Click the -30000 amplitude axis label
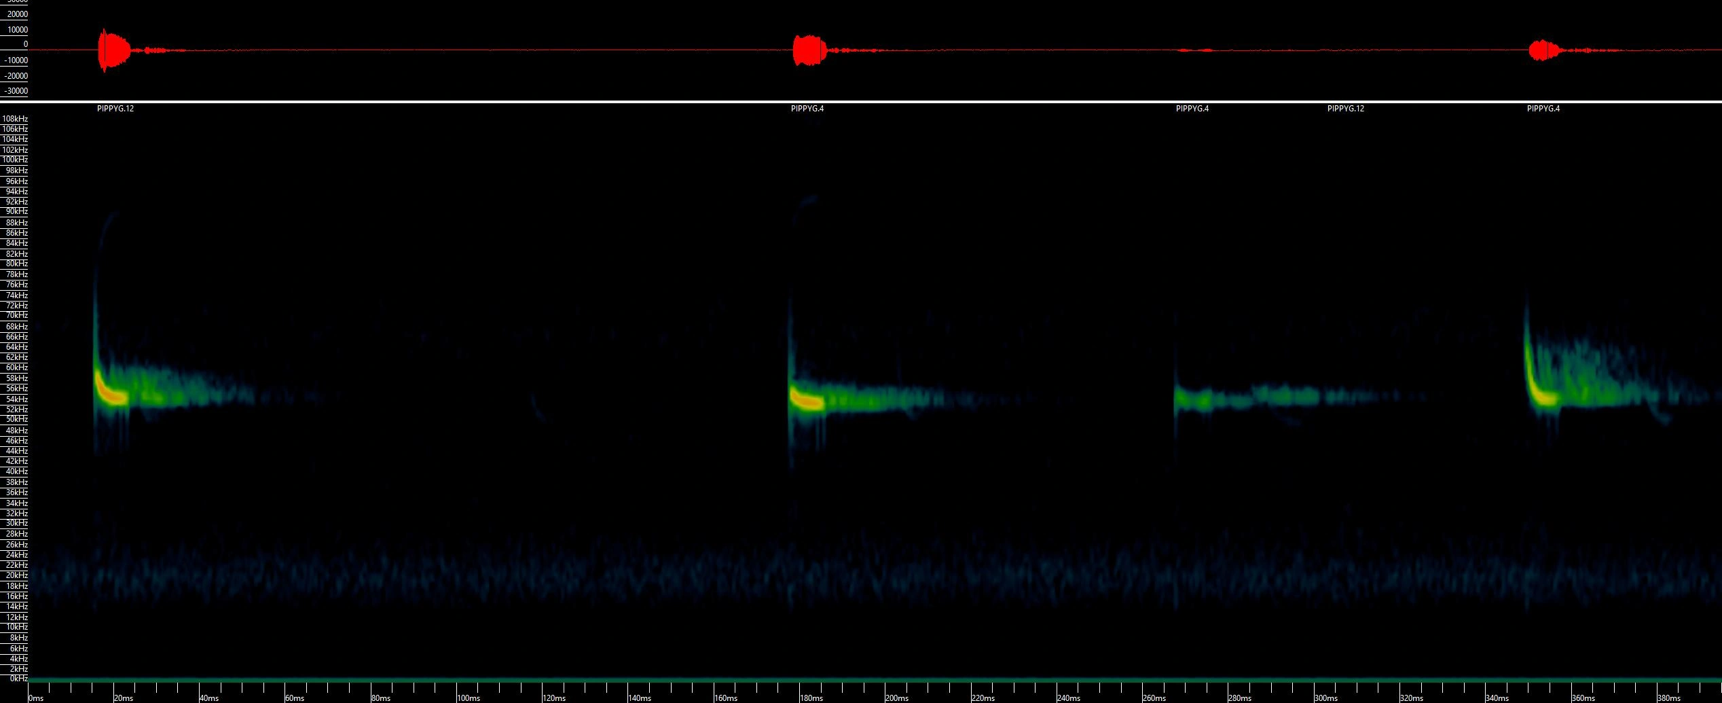This screenshot has width=1722, height=703. click(x=16, y=91)
